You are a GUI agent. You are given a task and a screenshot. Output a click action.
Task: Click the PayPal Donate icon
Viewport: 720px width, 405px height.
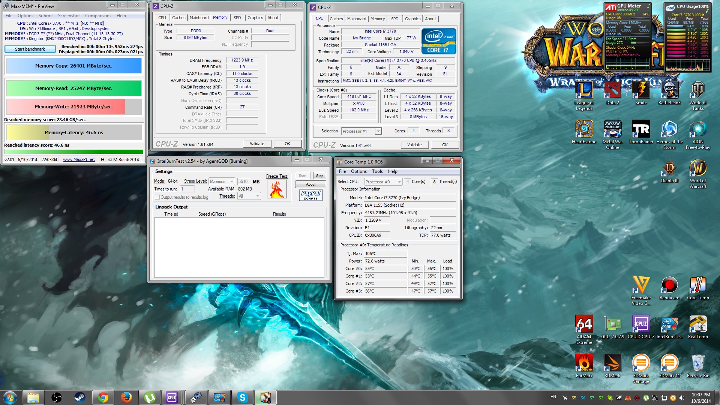[310, 195]
